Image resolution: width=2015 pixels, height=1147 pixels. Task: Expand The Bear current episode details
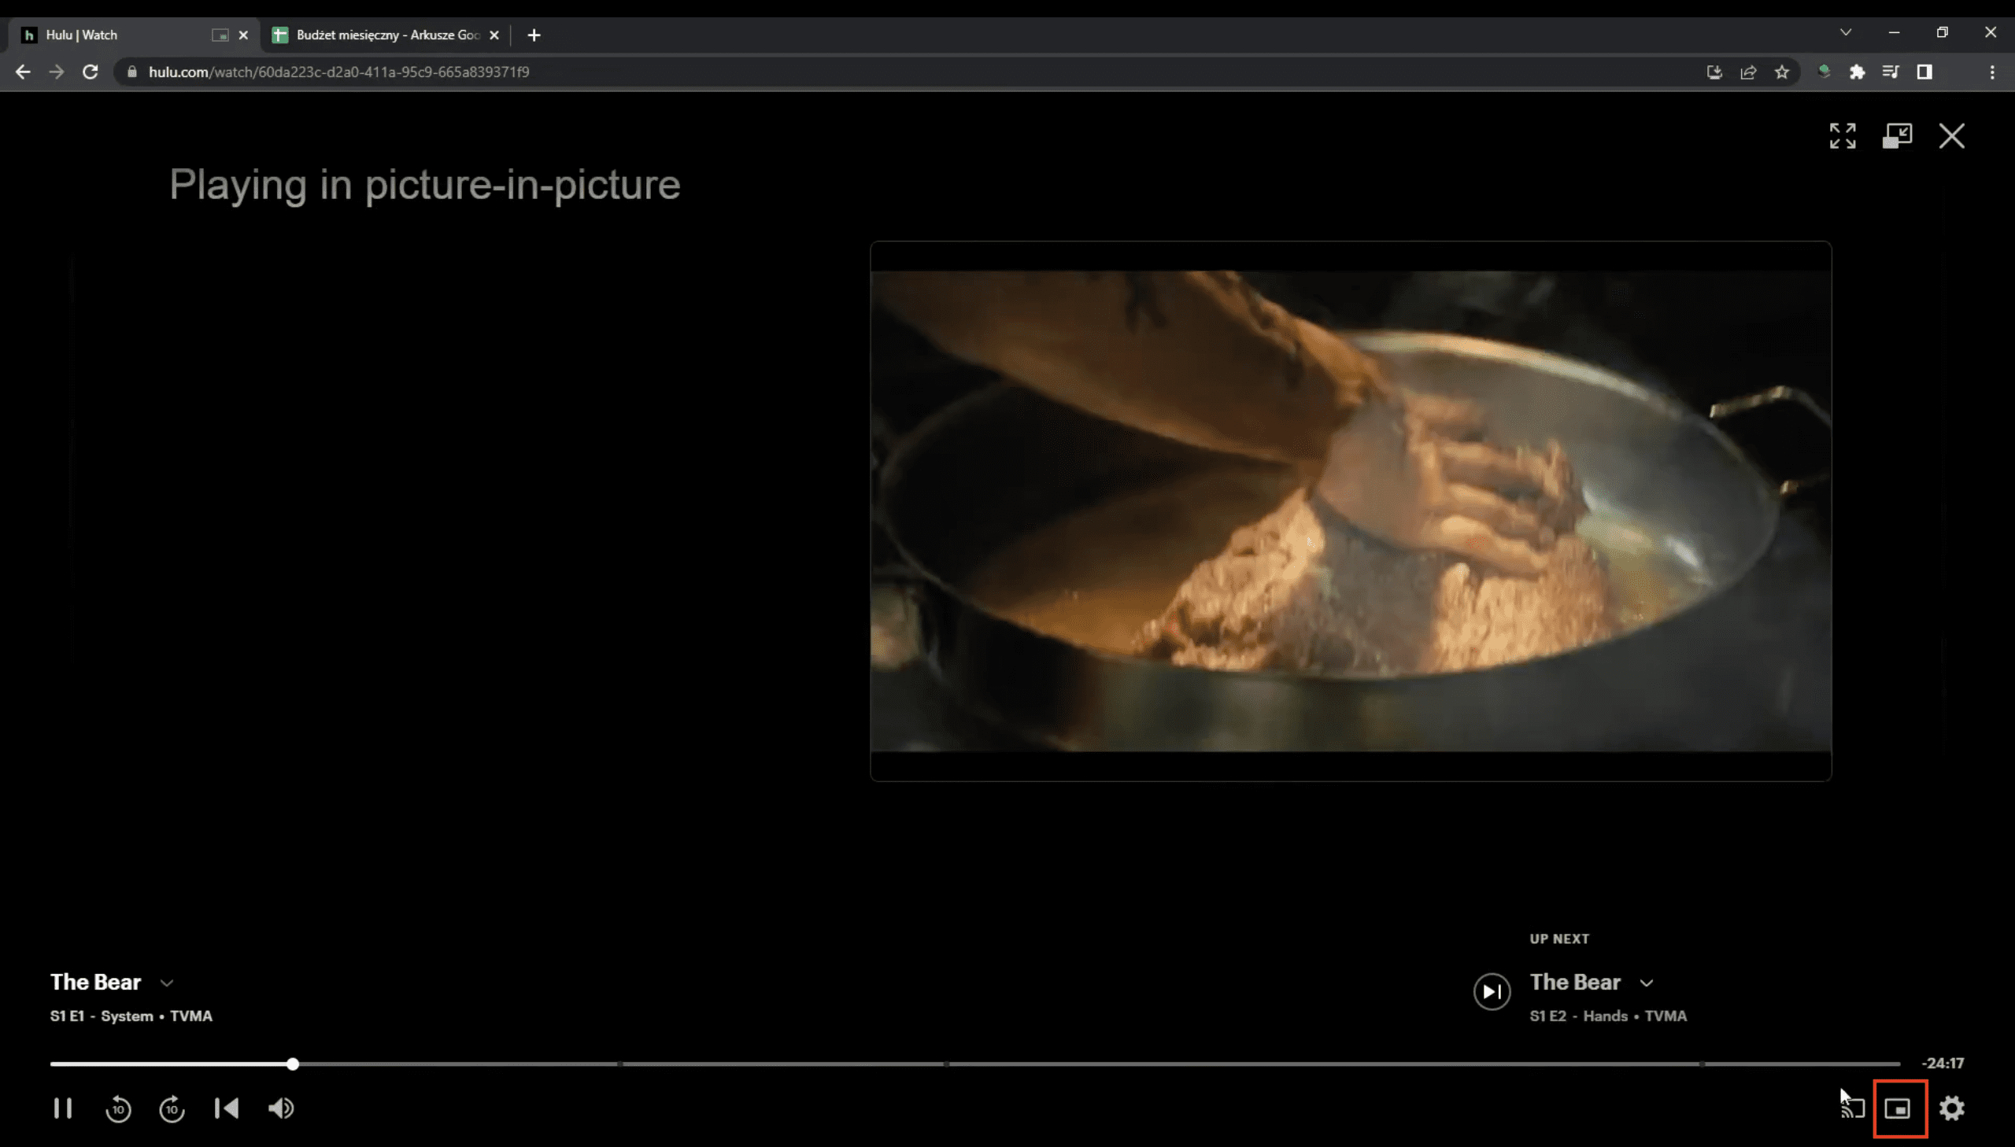[x=166, y=983]
